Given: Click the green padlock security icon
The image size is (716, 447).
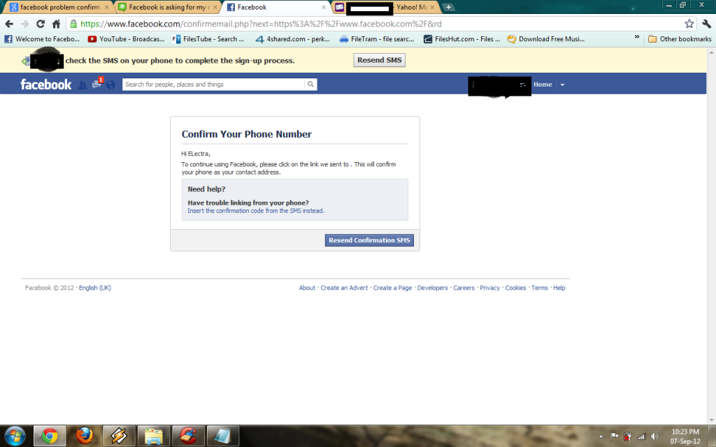Looking at the screenshot, I should point(73,24).
